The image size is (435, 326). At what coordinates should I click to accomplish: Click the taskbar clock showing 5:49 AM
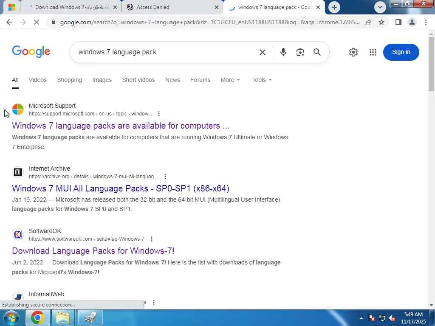click(x=413, y=318)
